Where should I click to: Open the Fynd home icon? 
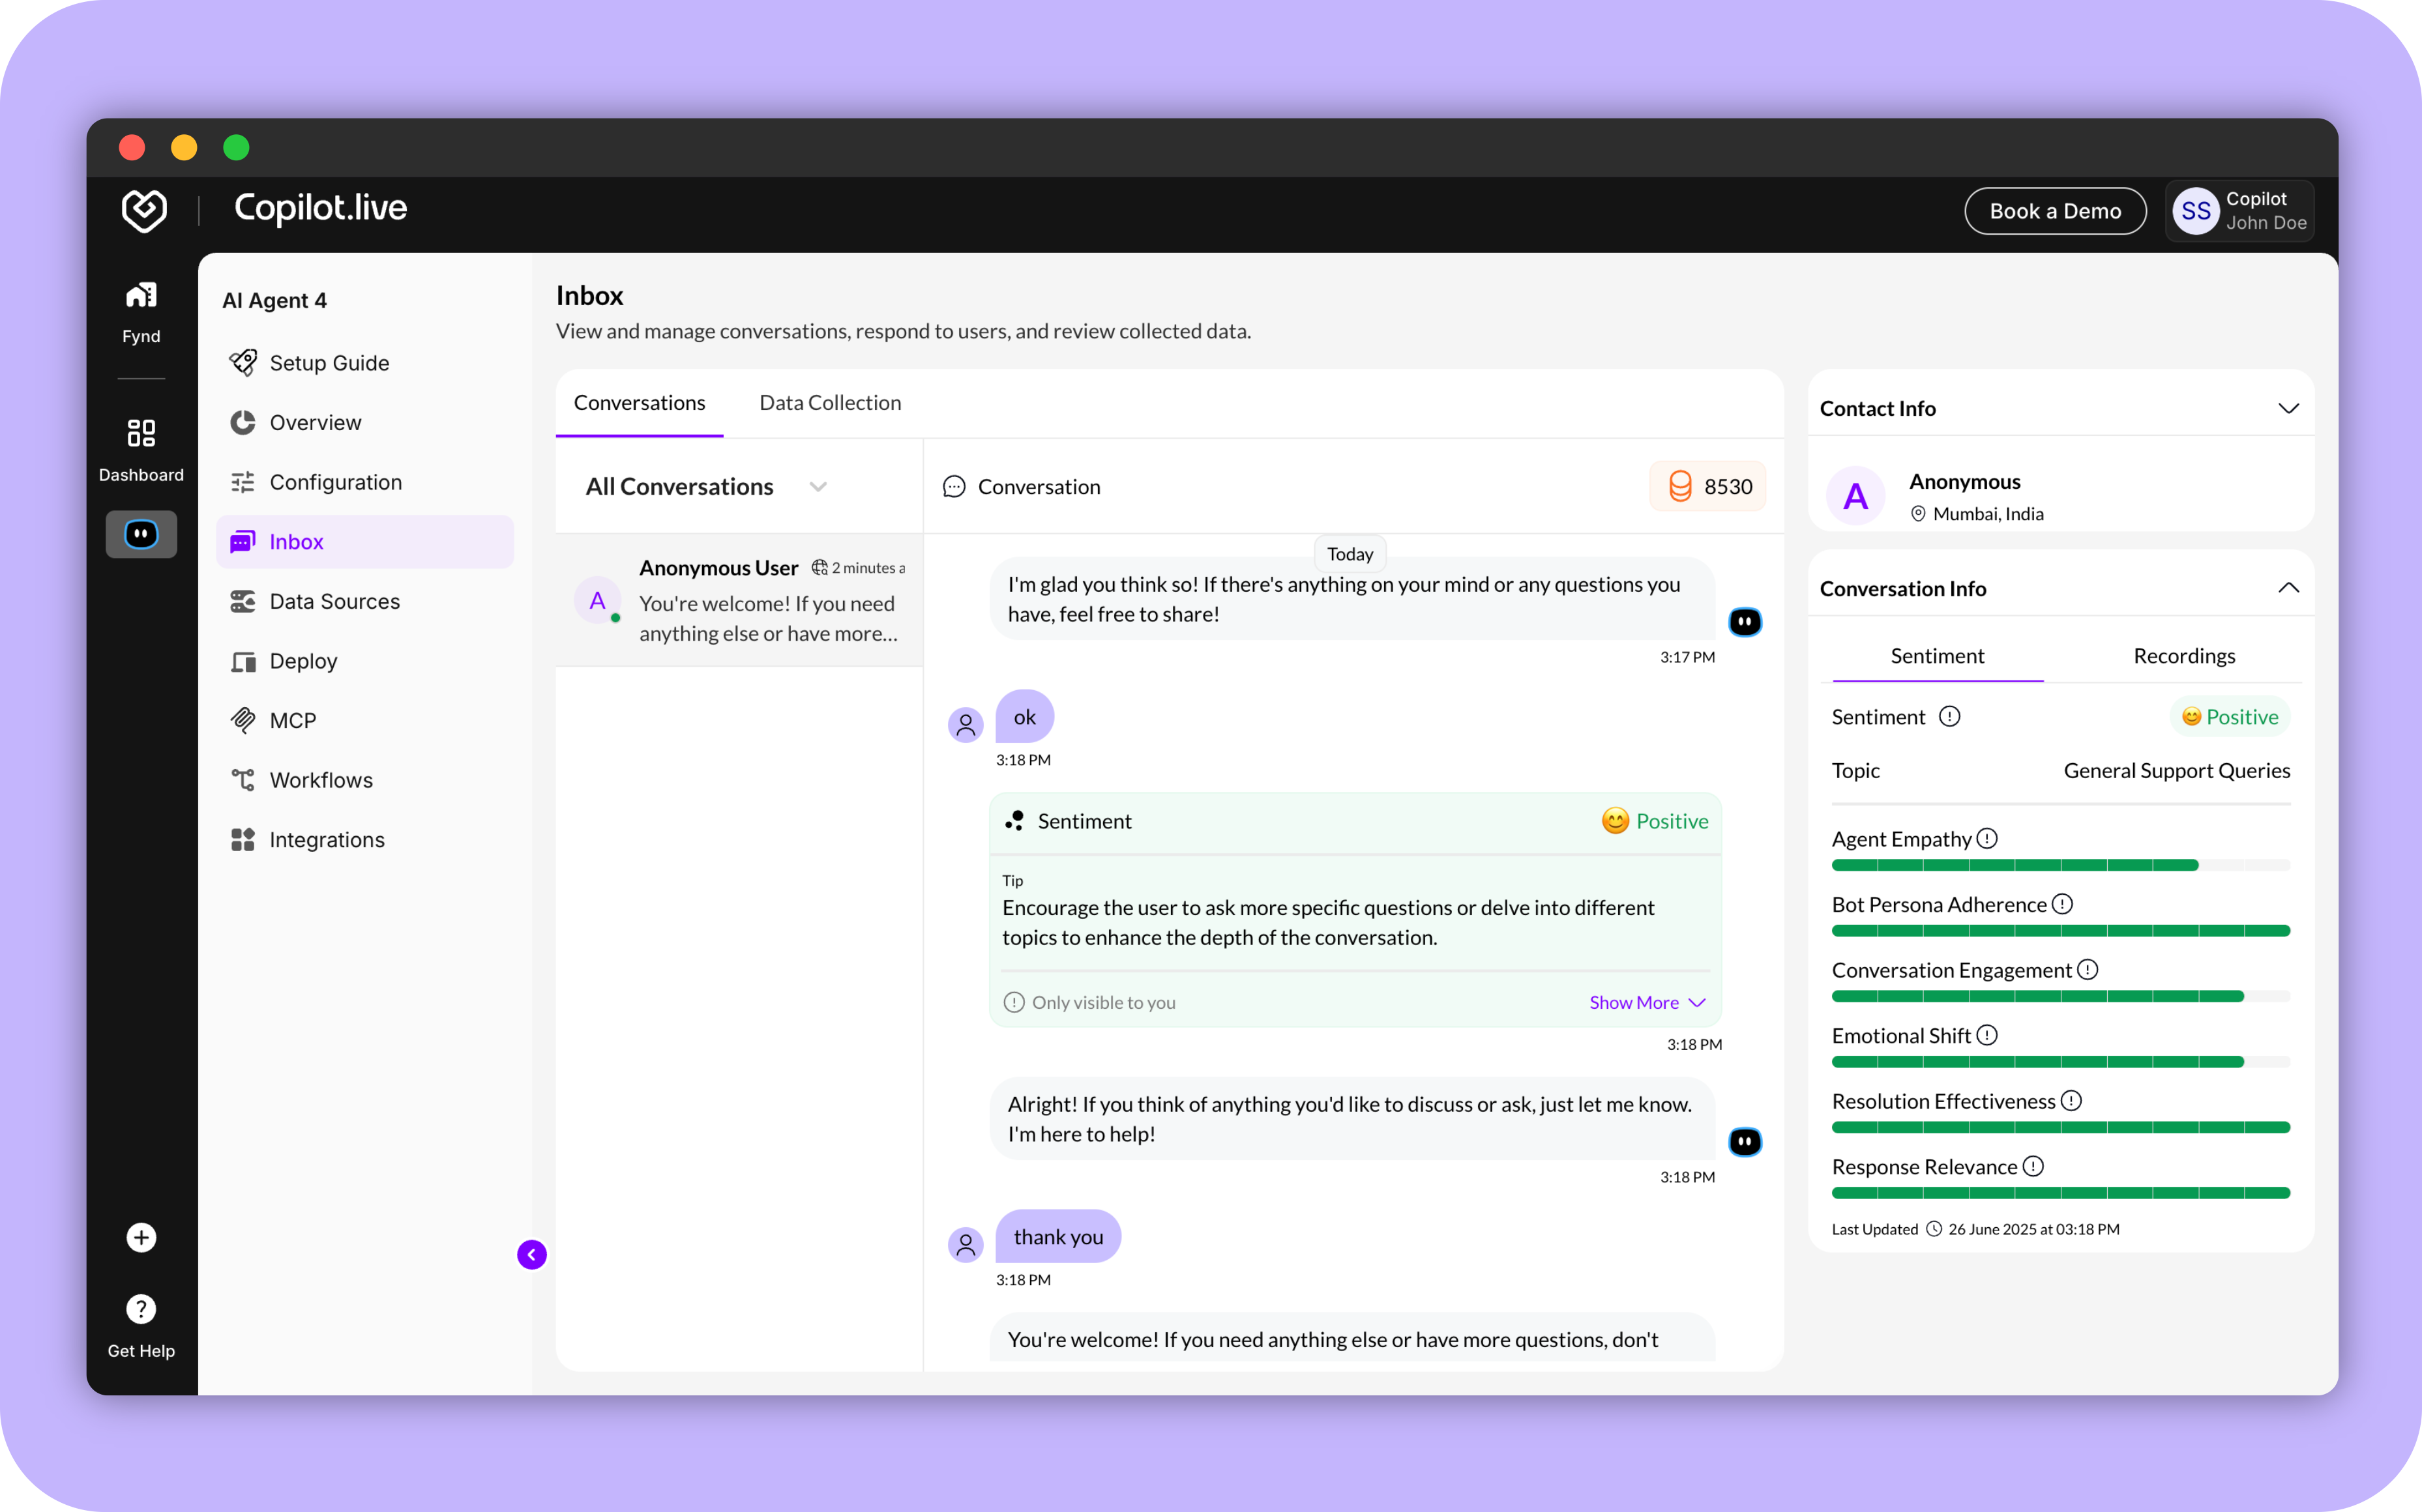pyautogui.click(x=141, y=296)
